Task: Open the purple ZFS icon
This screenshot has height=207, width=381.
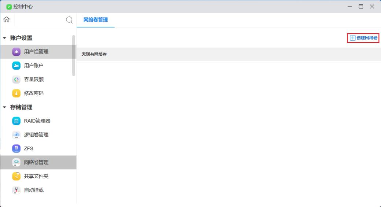Action: click(x=17, y=148)
